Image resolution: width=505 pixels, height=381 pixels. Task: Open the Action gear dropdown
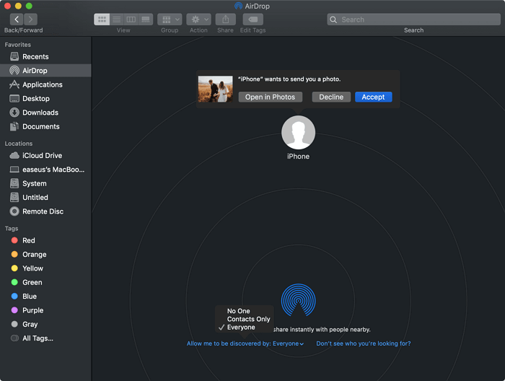click(198, 19)
